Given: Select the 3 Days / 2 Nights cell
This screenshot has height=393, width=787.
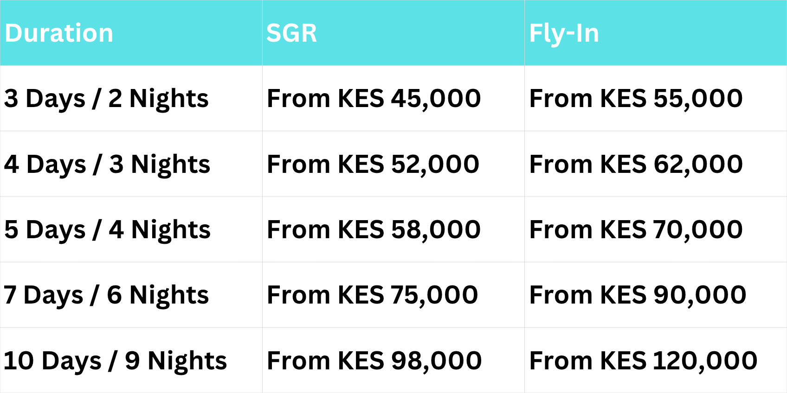Looking at the screenshot, I should (106, 99).
